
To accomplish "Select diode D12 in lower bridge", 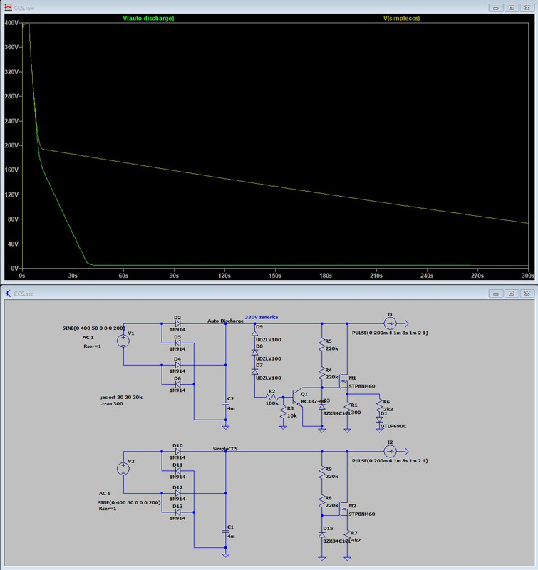I will [x=177, y=493].
